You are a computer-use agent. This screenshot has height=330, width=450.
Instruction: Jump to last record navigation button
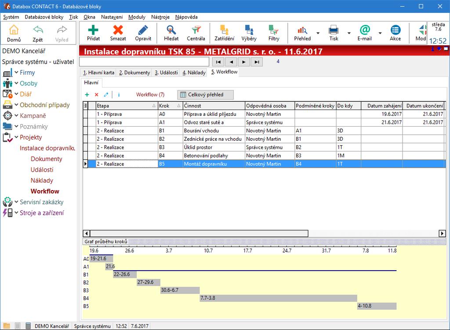click(x=257, y=62)
